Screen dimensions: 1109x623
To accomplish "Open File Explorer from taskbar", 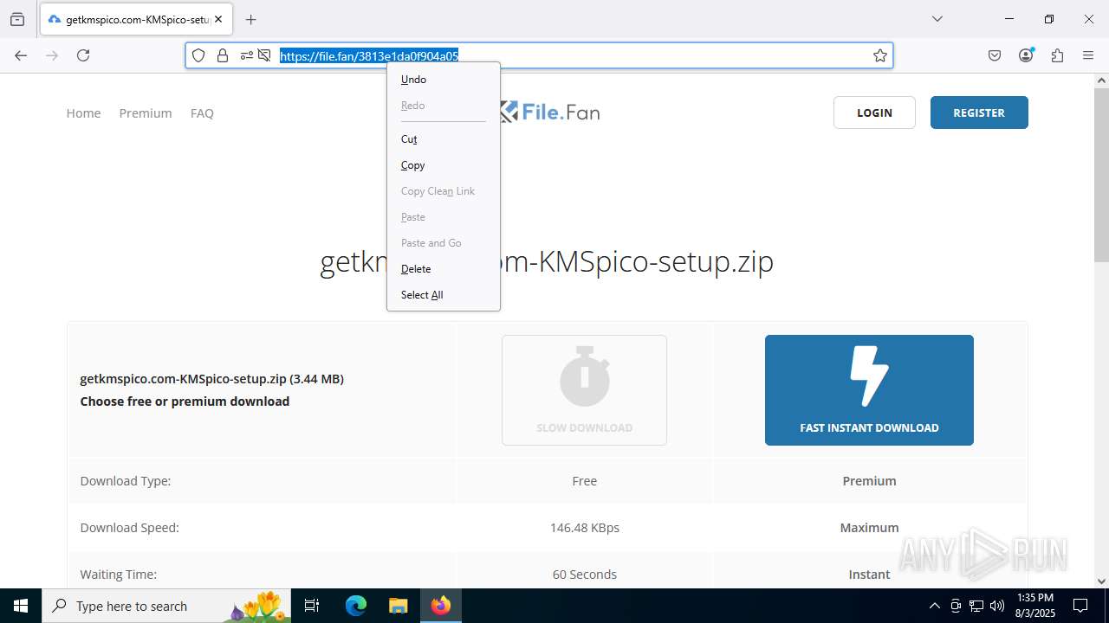I will [x=398, y=606].
